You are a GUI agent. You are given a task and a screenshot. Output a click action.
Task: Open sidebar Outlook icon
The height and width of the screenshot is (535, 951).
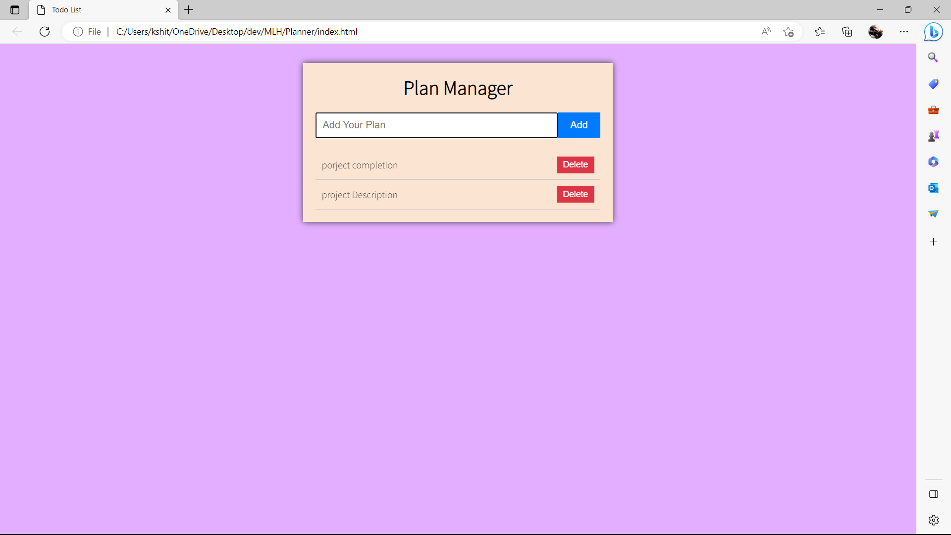coord(933,188)
